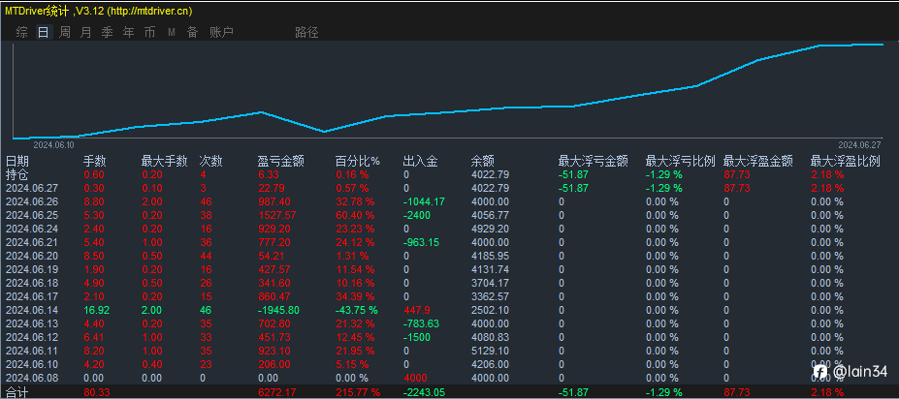Click the deposit value 4000
The height and width of the screenshot is (399, 899).
pos(414,378)
